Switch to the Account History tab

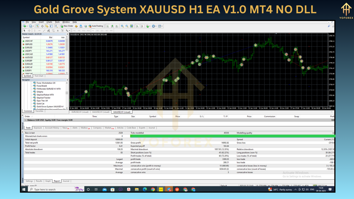point(52,128)
